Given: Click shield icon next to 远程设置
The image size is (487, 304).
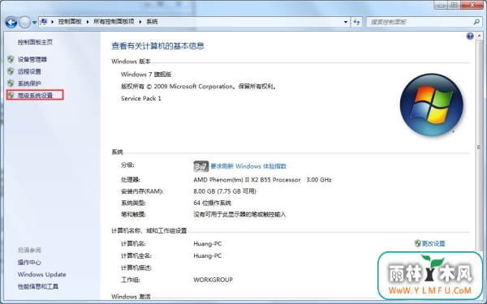Looking at the screenshot, I should [x=11, y=71].
